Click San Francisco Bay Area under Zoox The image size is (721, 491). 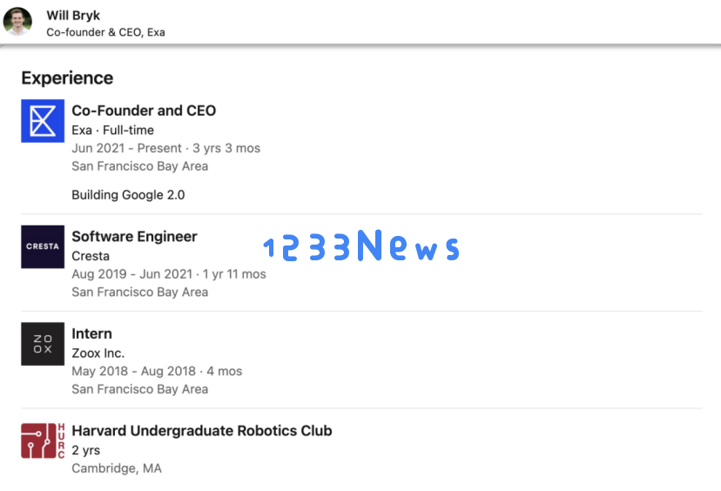tap(140, 389)
